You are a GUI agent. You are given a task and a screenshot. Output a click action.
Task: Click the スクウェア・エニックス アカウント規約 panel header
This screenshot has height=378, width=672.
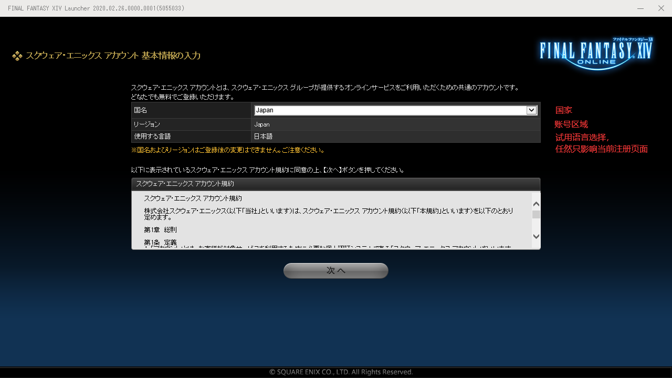click(336, 184)
